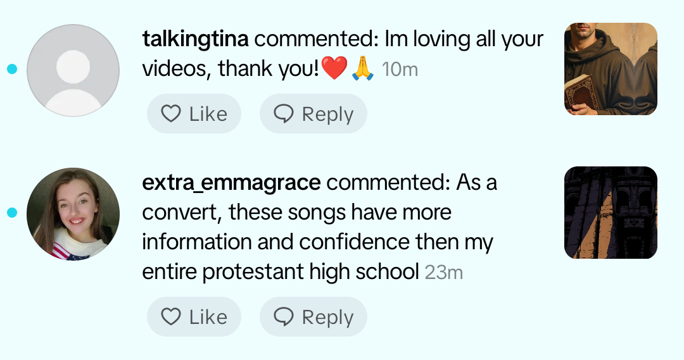
Task: Open the talkingtina username link
Action: click(x=197, y=39)
